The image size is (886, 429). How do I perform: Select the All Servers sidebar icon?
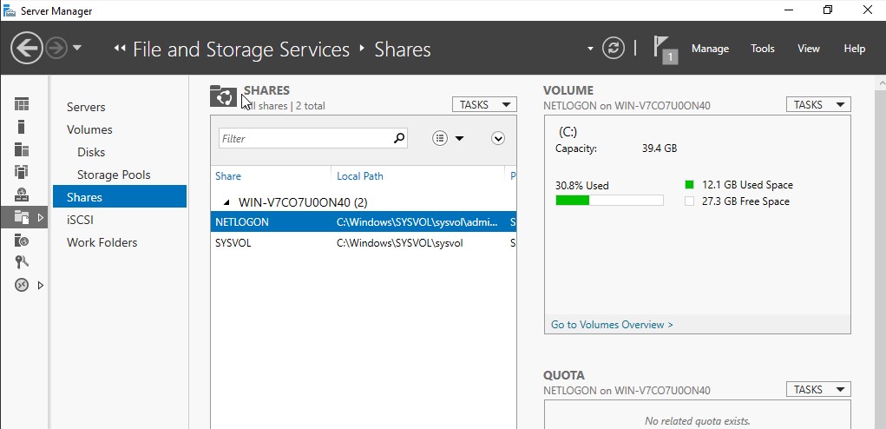click(22, 149)
